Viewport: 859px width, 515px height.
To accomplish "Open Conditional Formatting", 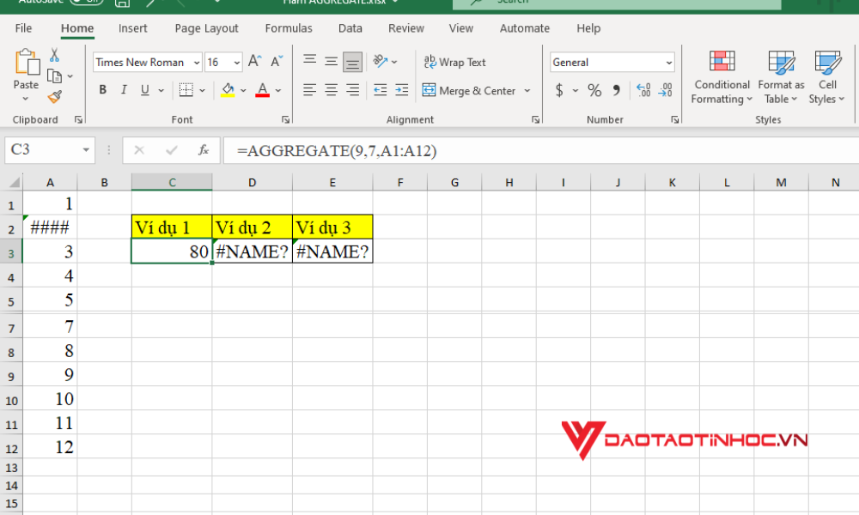I will (721, 77).
